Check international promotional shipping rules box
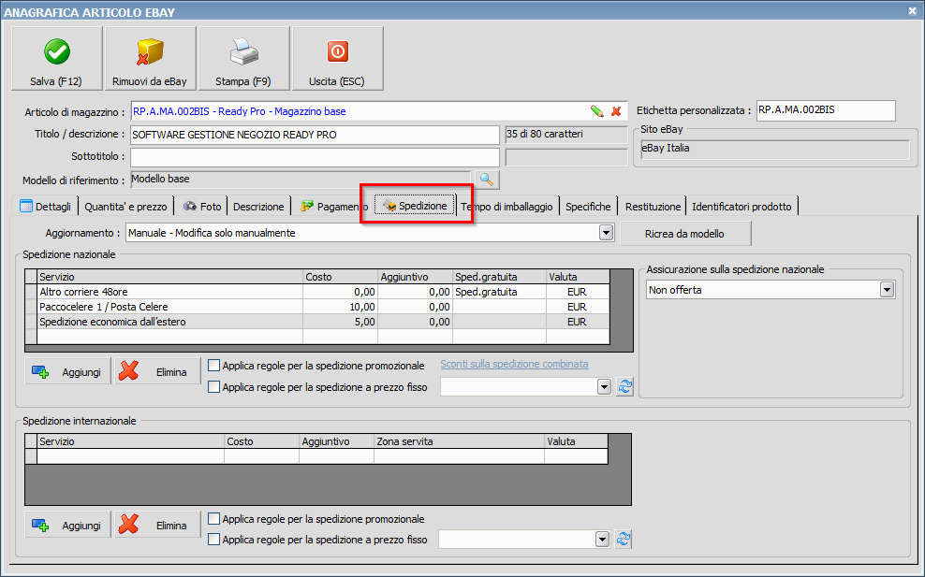The height and width of the screenshot is (577, 925). [x=214, y=519]
